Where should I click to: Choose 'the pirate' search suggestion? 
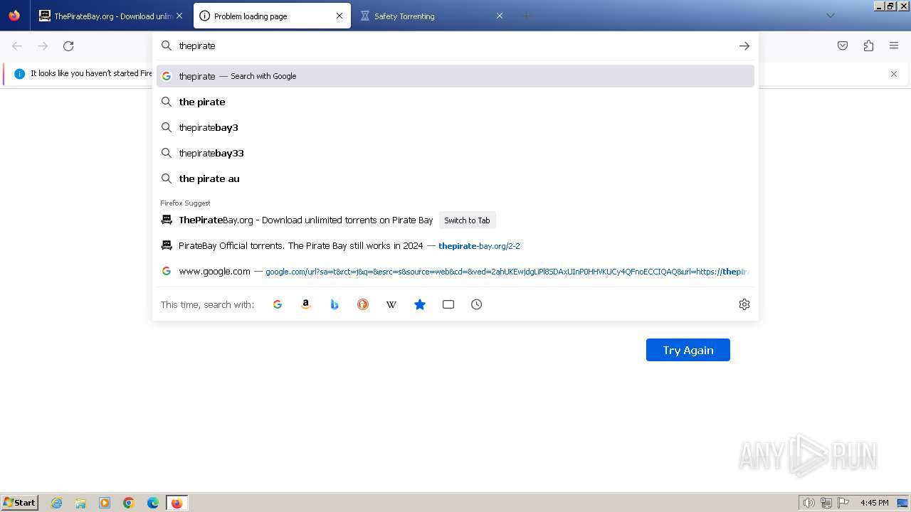(x=455, y=102)
